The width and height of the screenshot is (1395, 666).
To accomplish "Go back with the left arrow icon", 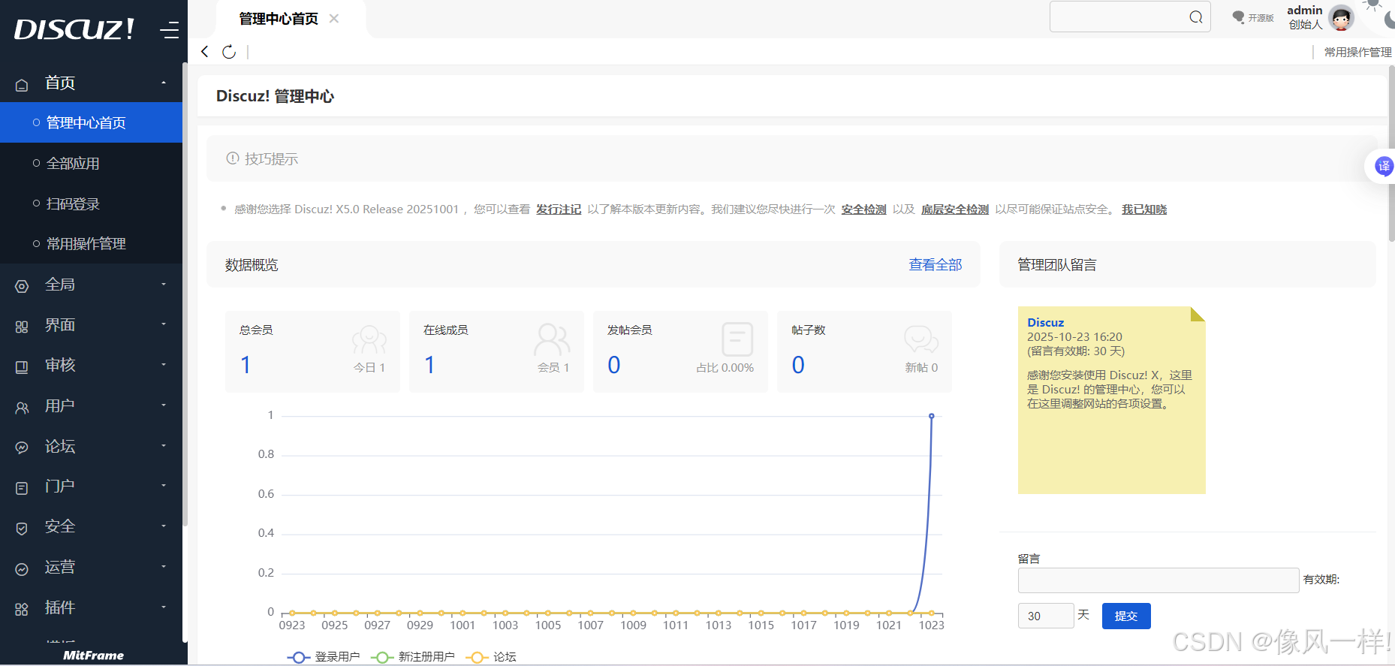I will pos(204,51).
